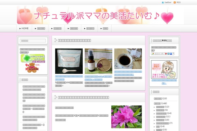
Task: Open the last navigation menu item
Action: click(x=104, y=28)
